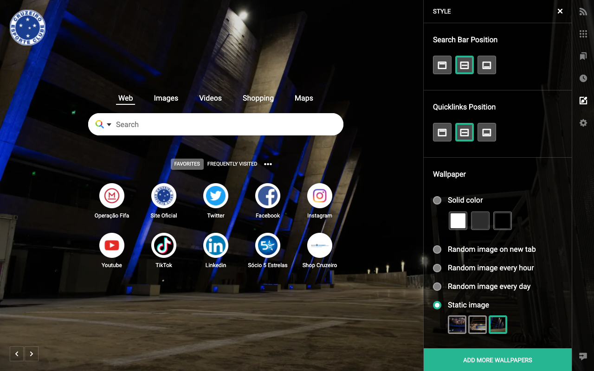
Task: Set search bar position to top
Action: [442, 65]
